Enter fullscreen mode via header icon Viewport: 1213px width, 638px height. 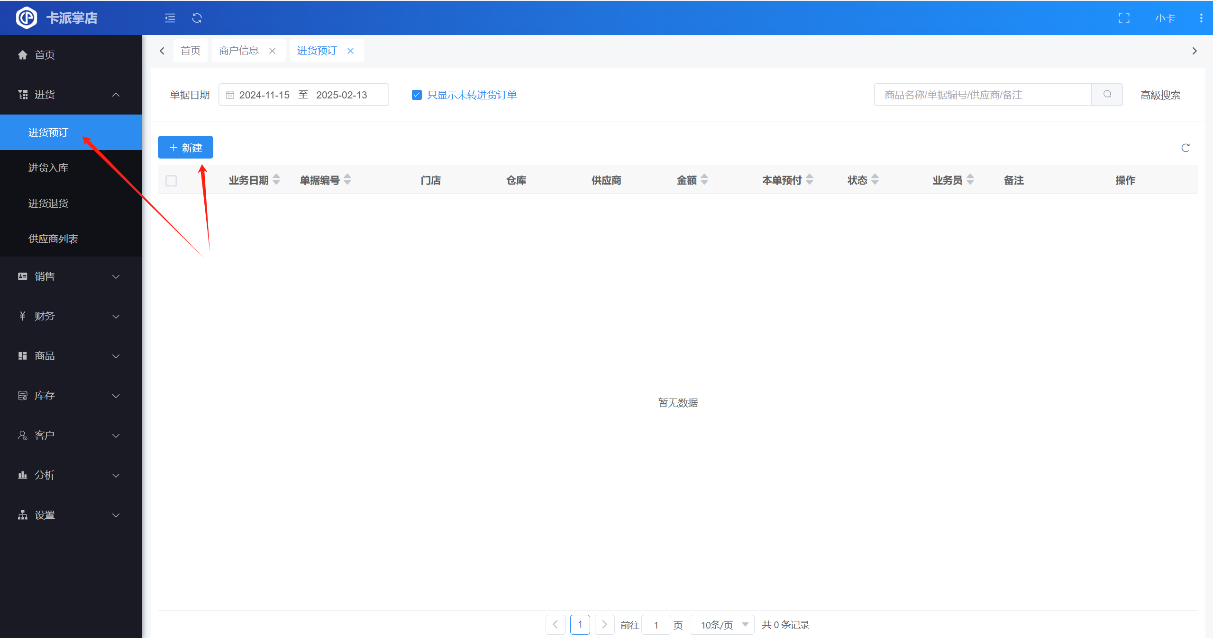[1124, 18]
